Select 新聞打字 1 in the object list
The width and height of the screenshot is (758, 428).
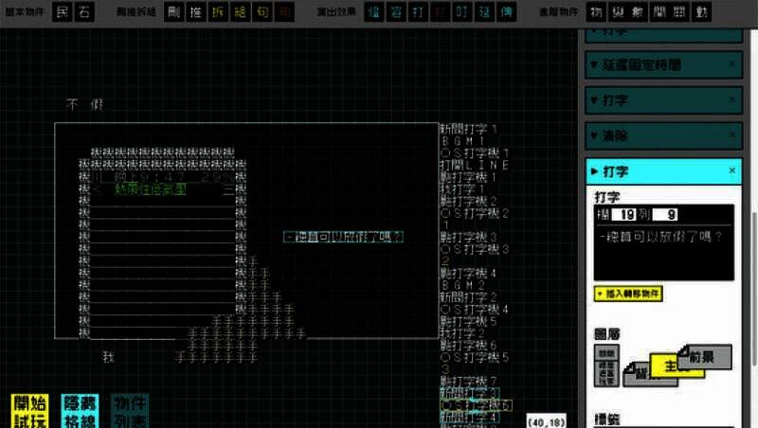(481, 128)
